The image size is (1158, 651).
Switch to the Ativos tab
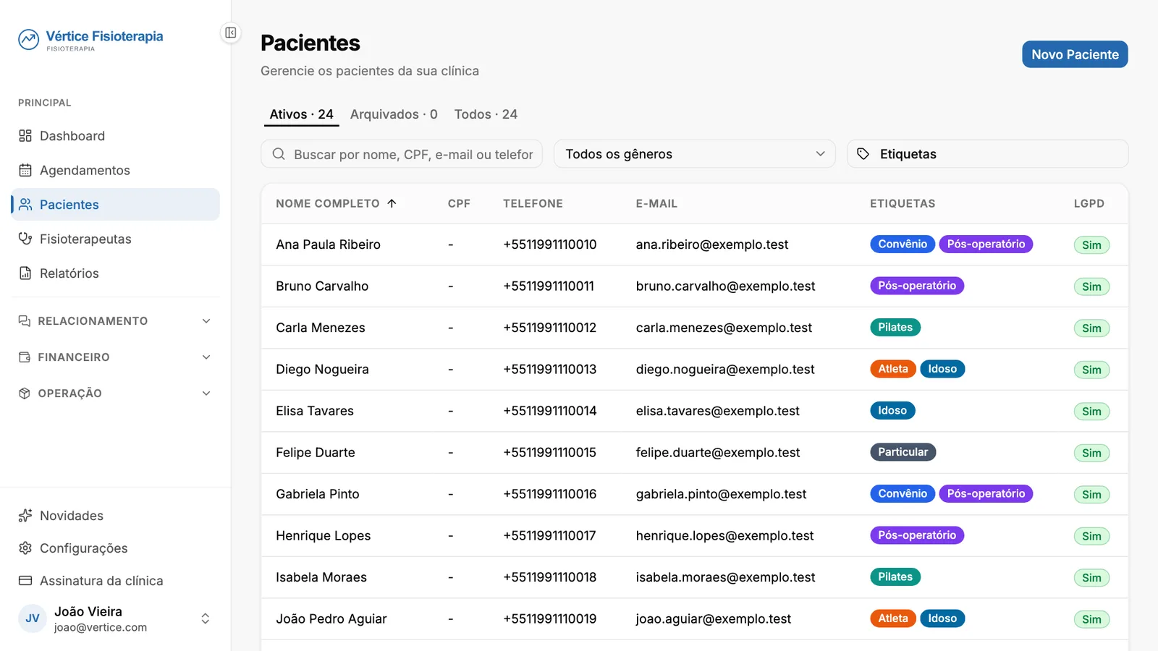tap(301, 114)
